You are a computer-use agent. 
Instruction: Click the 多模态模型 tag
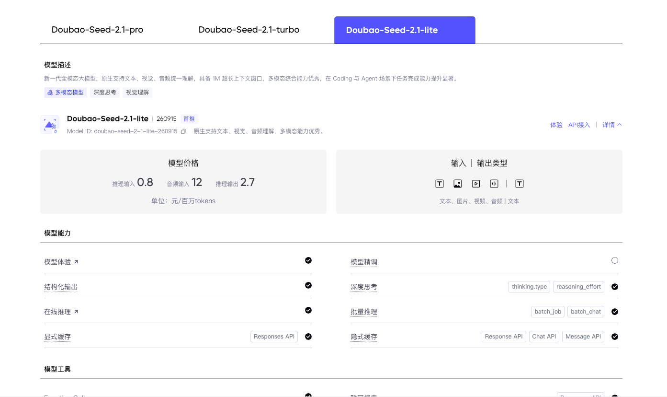pos(66,93)
